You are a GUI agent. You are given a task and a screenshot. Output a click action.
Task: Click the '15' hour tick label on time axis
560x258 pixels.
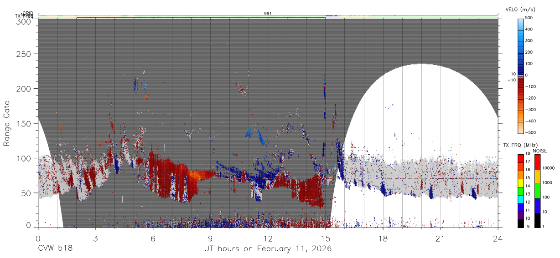[326, 238]
